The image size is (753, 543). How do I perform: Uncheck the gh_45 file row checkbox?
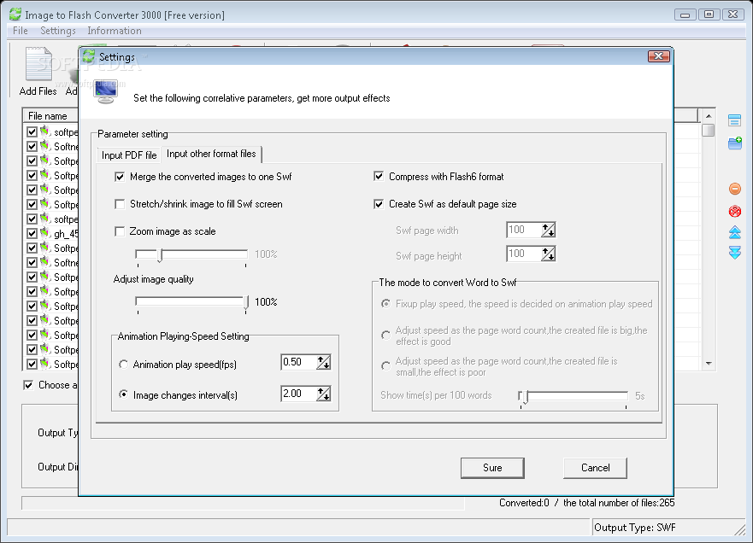point(32,234)
